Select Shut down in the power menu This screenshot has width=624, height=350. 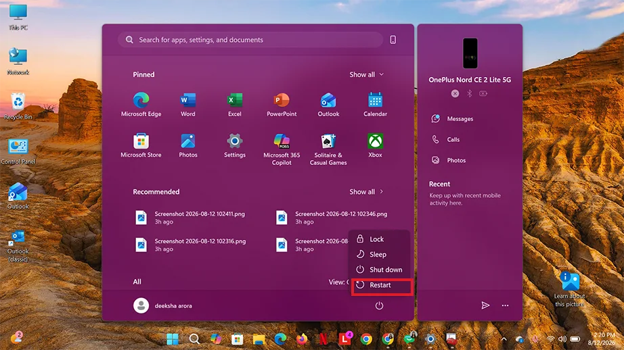tap(379, 270)
